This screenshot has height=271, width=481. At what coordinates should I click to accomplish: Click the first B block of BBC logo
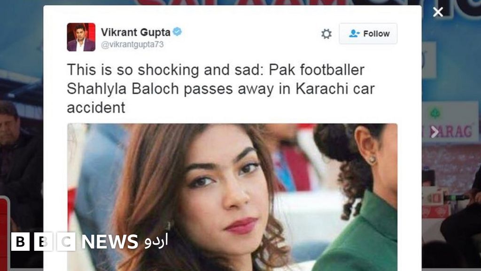tap(20, 241)
